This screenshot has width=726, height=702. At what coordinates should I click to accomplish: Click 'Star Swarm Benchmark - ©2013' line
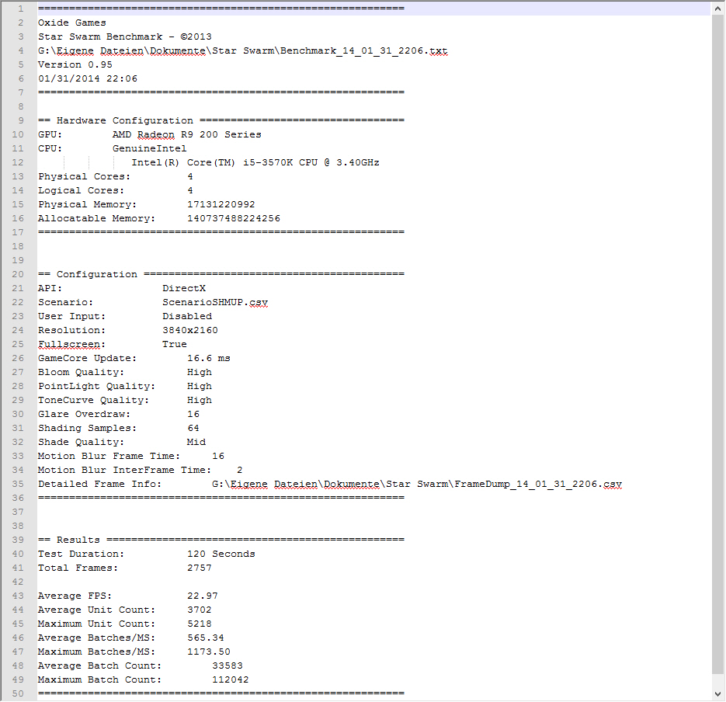tap(124, 36)
